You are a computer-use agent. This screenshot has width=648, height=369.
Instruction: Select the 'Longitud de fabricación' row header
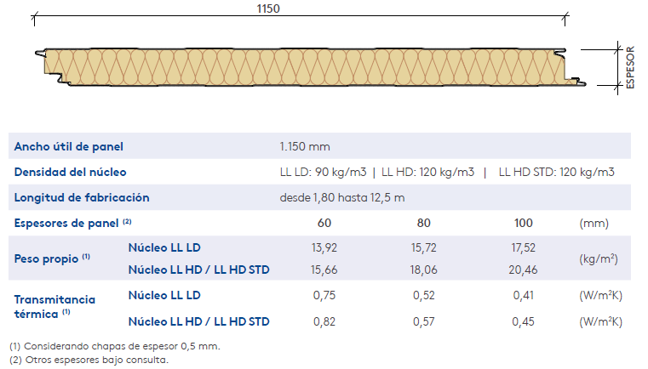click(82, 198)
